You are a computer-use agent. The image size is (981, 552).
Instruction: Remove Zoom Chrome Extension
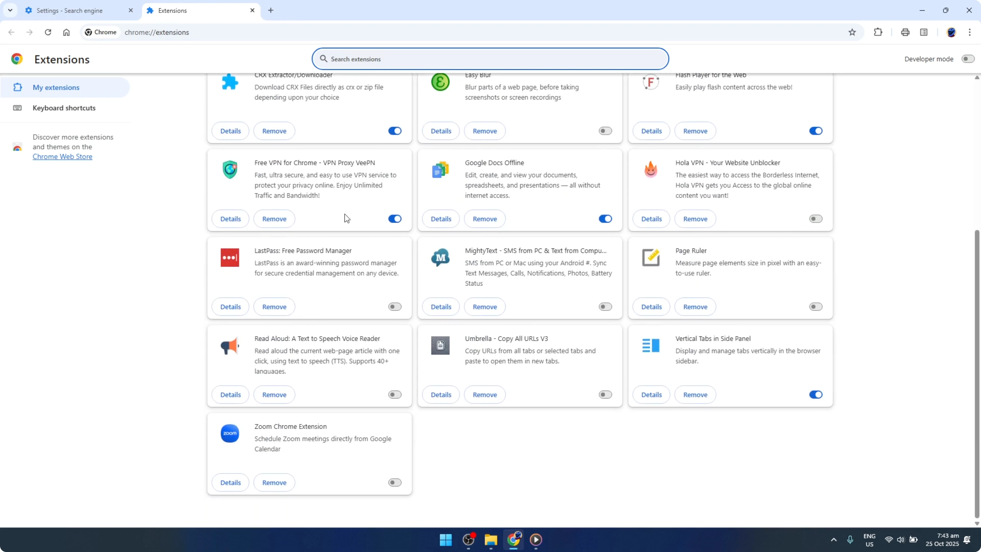click(274, 483)
